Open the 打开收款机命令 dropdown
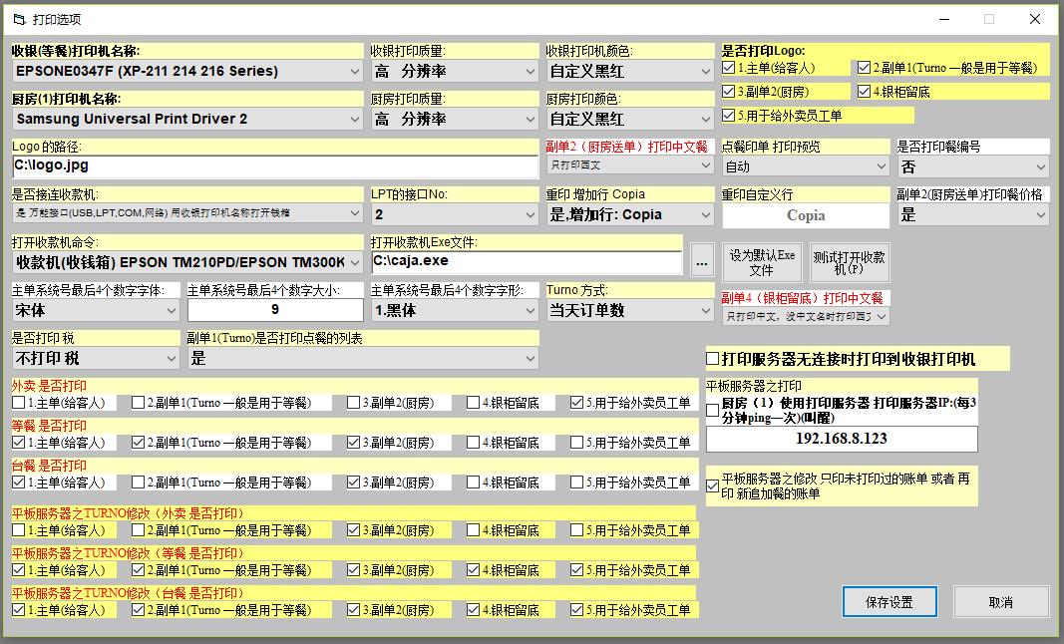The height and width of the screenshot is (644, 1064). pyautogui.click(x=187, y=262)
